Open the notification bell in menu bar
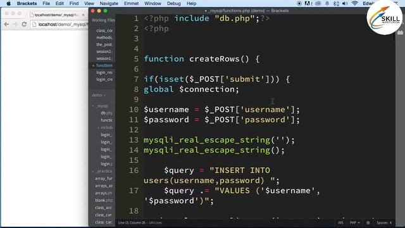Screen dimensions: 405x228 point(327,3)
